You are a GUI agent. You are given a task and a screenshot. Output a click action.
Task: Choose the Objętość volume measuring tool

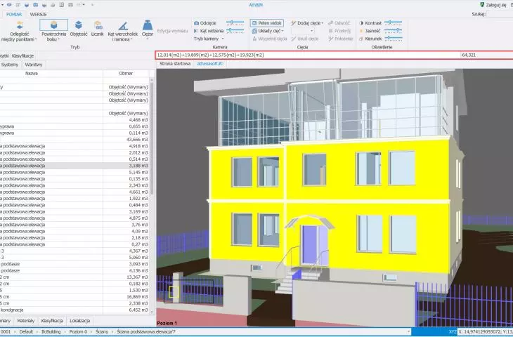tap(79, 29)
